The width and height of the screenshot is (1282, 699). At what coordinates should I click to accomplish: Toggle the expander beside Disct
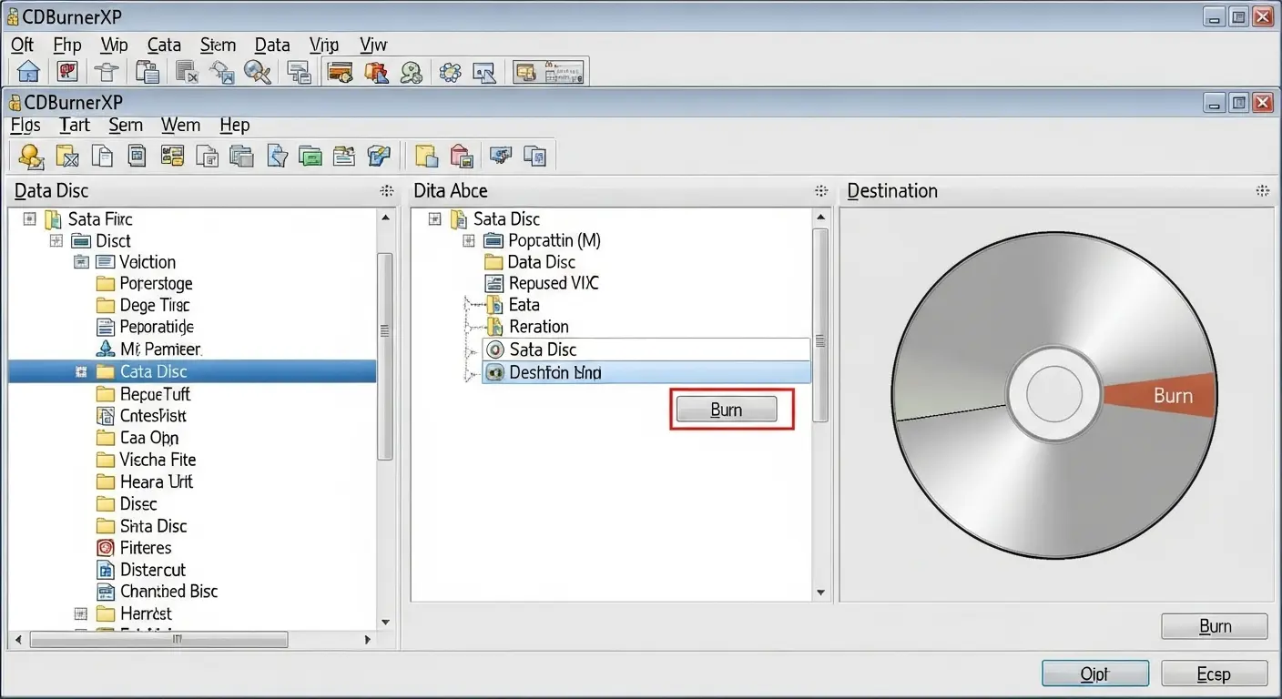(x=56, y=241)
